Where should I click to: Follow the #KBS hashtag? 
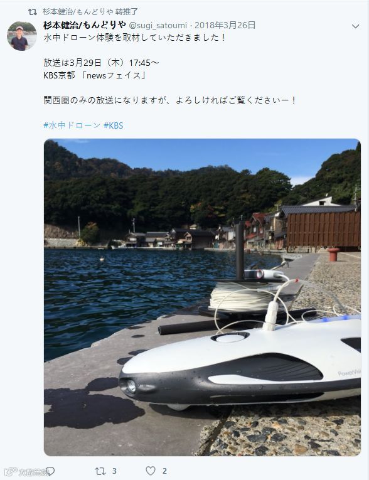[x=114, y=125]
